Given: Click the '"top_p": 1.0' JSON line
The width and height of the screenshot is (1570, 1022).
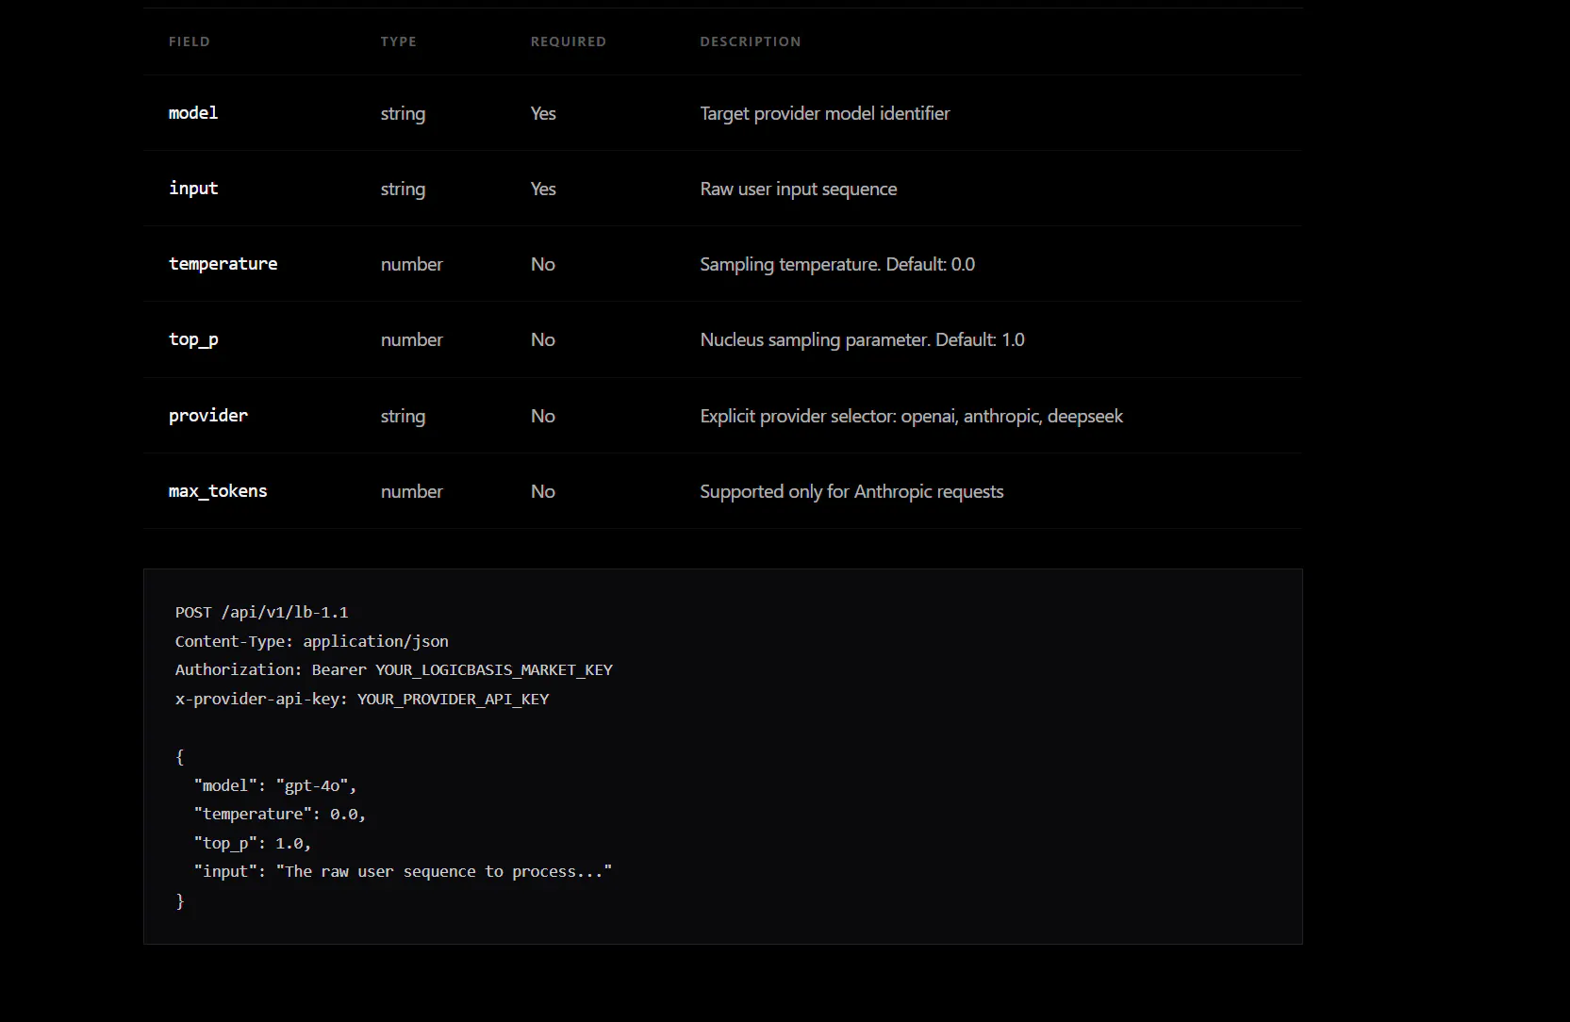Looking at the screenshot, I should tap(253, 843).
